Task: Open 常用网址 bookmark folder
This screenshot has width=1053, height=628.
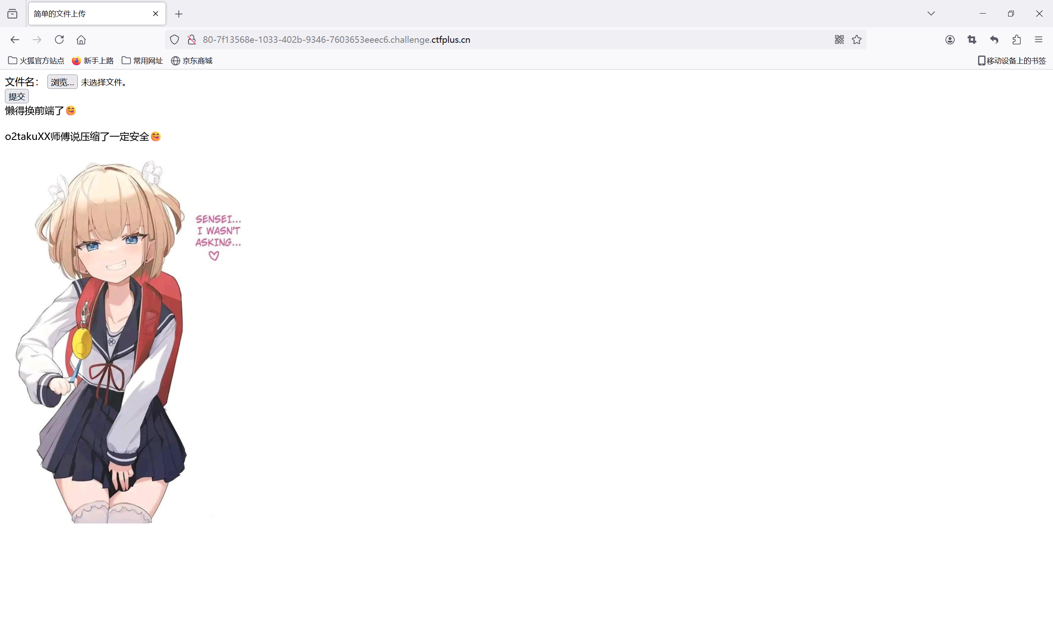Action: (142, 61)
